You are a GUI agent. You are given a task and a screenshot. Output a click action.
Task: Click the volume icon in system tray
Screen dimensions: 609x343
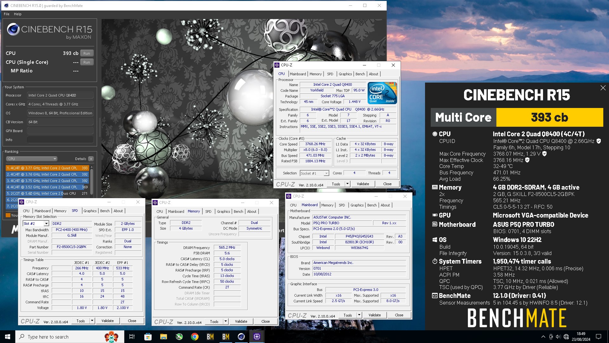558,337
